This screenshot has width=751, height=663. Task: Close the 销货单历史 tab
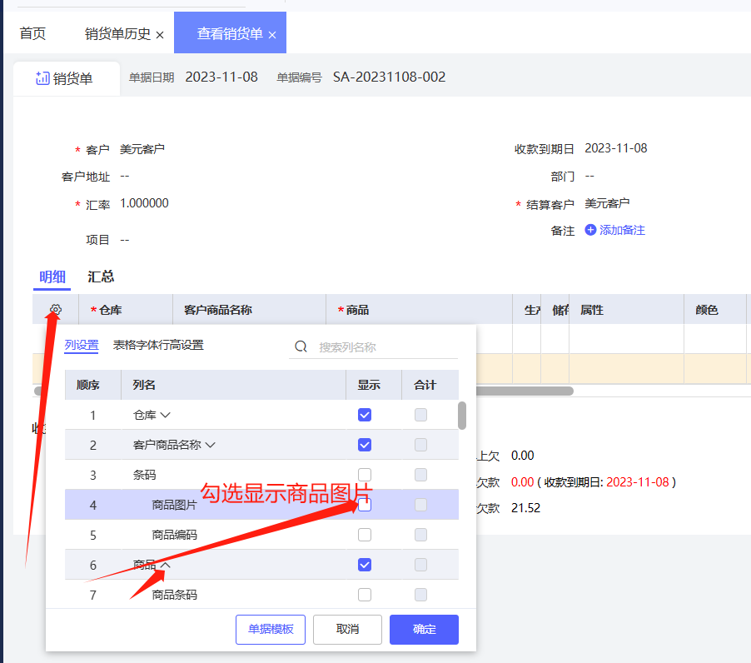point(160,35)
